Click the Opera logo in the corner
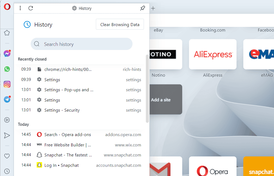 (7, 7)
